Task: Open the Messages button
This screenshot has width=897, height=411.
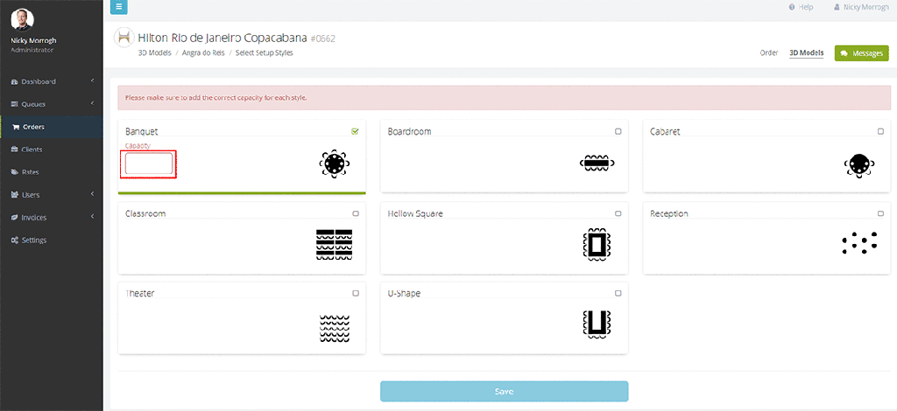Action: [862, 53]
